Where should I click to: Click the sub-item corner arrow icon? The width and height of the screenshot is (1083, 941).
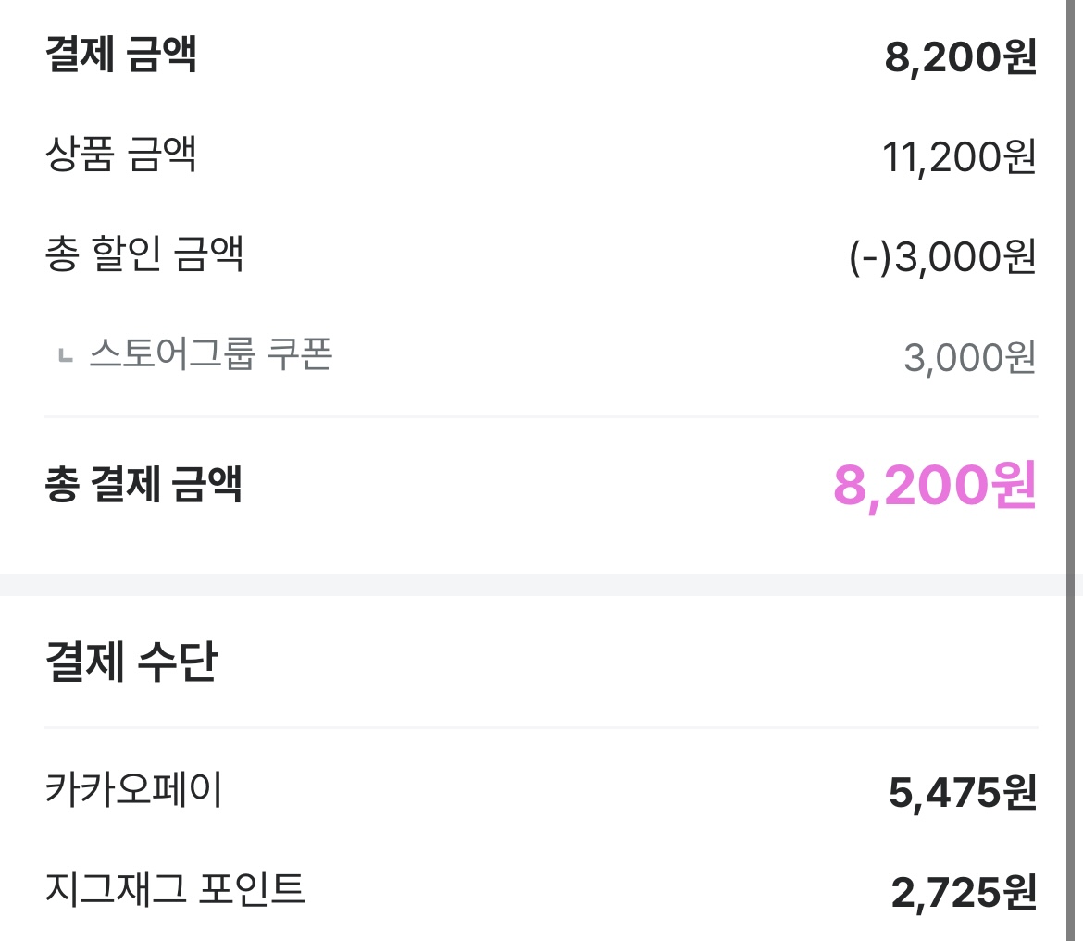66,356
